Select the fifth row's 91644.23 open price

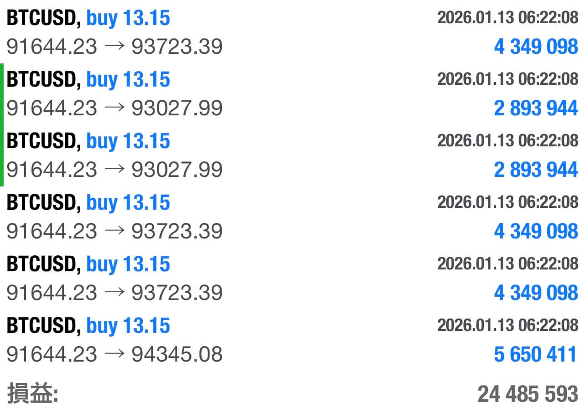52,293
